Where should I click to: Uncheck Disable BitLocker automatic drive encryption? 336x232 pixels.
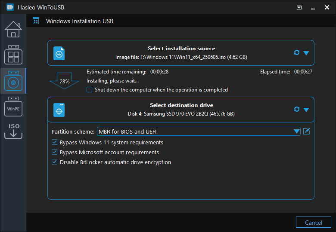[x=55, y=162]
